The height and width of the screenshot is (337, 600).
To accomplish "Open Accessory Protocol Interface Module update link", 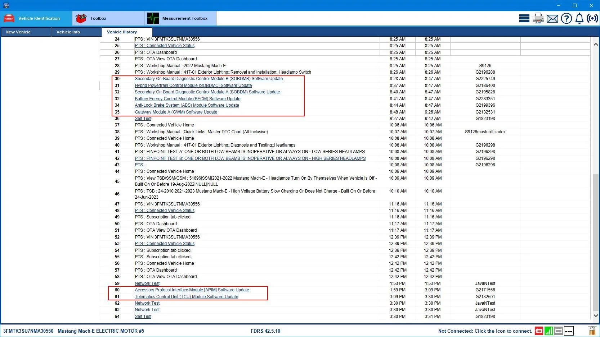I will 192,290.
